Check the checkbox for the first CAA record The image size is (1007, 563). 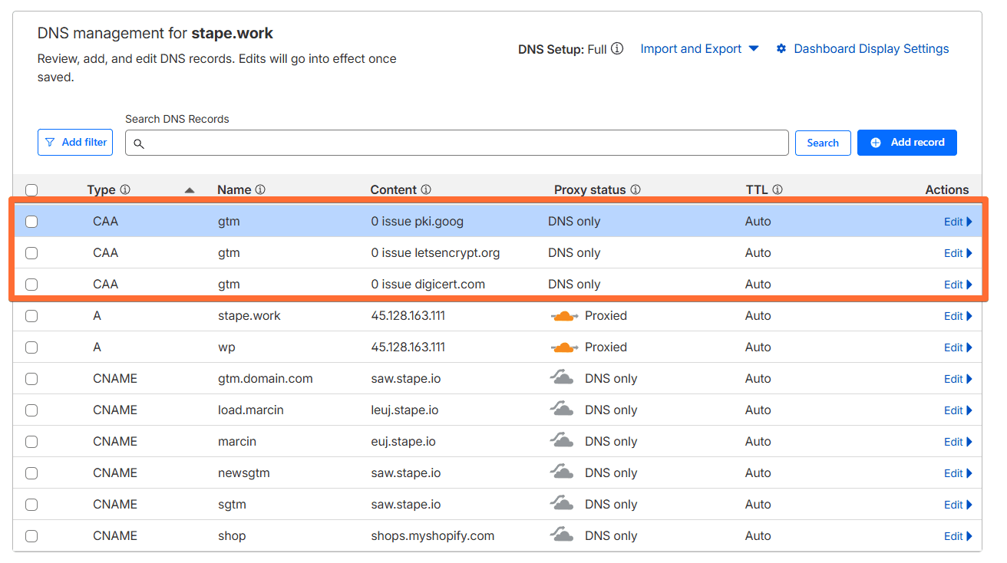click(x=31, y=221)
